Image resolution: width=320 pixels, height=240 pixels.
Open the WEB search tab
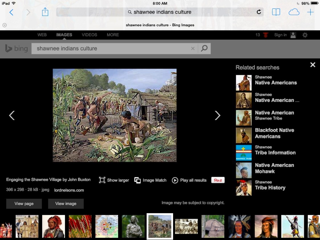[x=42, y=35]
